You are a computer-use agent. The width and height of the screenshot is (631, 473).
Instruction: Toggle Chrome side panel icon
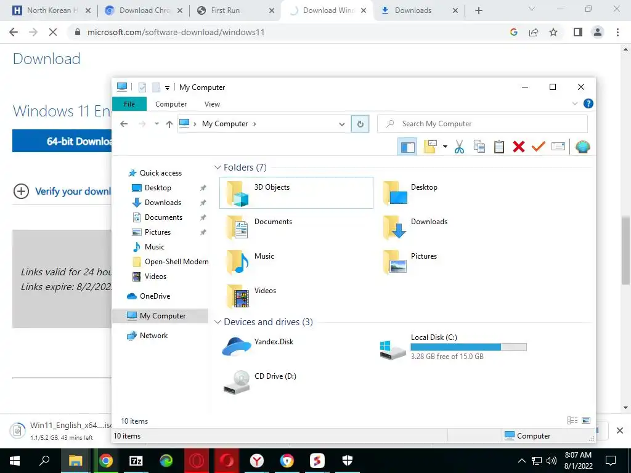578,32
